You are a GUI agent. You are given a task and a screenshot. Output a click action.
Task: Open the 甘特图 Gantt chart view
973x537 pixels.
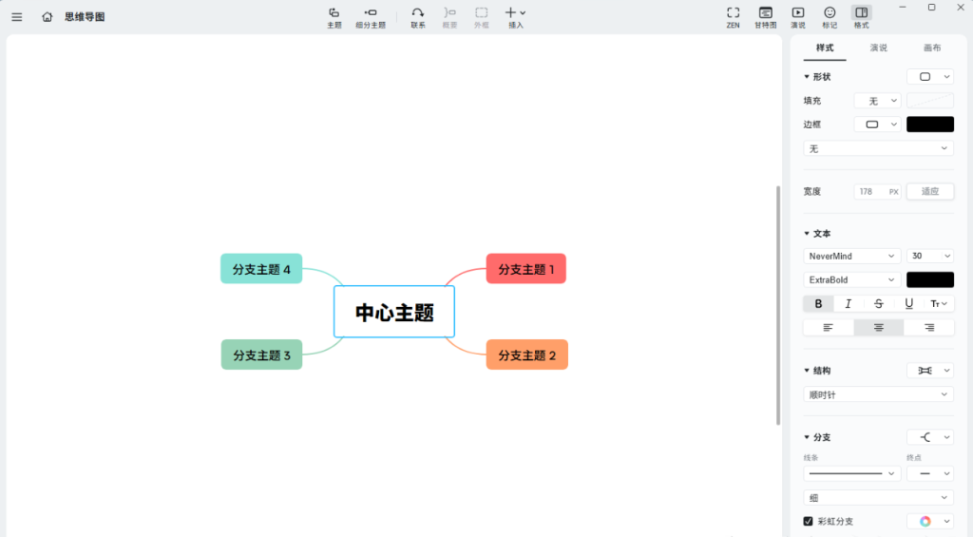tap(765, 17)
